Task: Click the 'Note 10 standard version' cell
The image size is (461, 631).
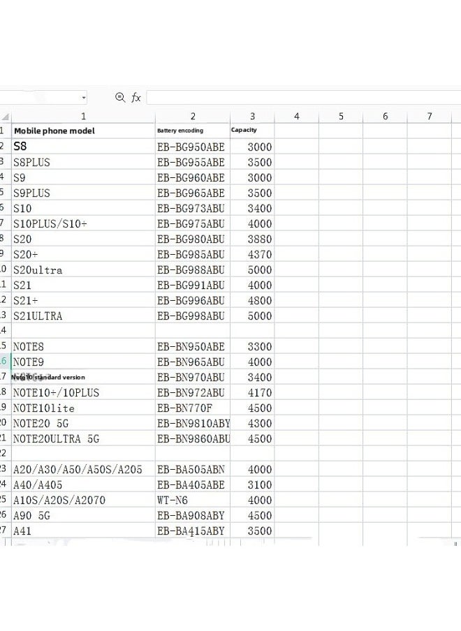Action: pos(83,377)
